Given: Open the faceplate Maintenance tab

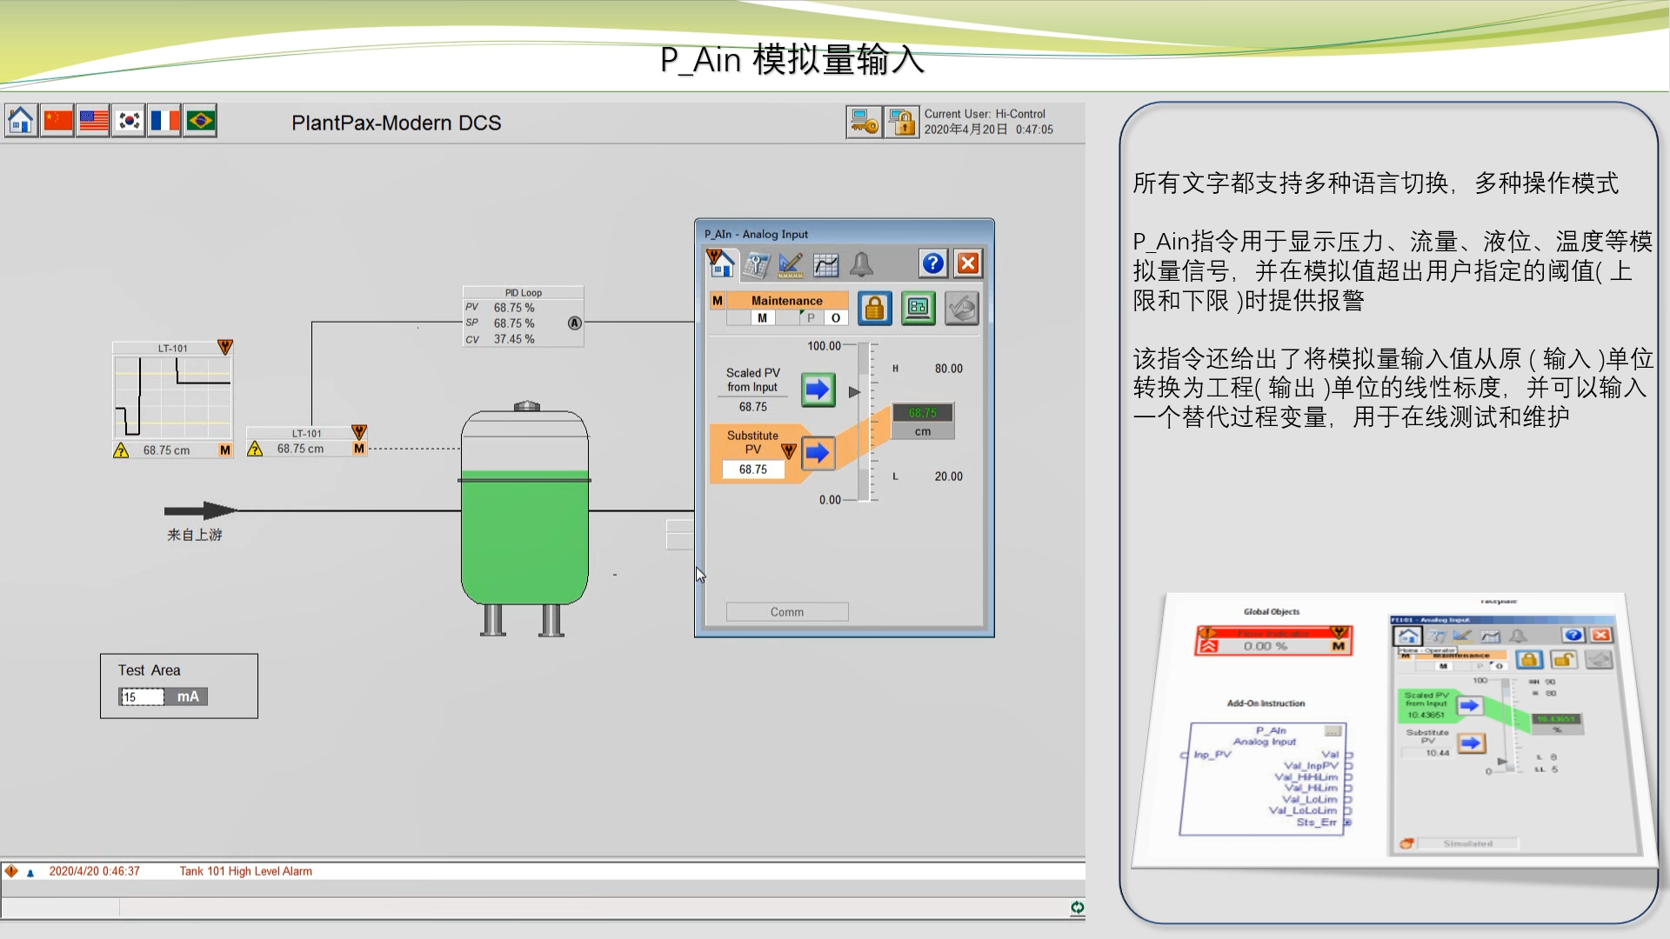Looking at the screenshot, I should (x=756, y=264).
